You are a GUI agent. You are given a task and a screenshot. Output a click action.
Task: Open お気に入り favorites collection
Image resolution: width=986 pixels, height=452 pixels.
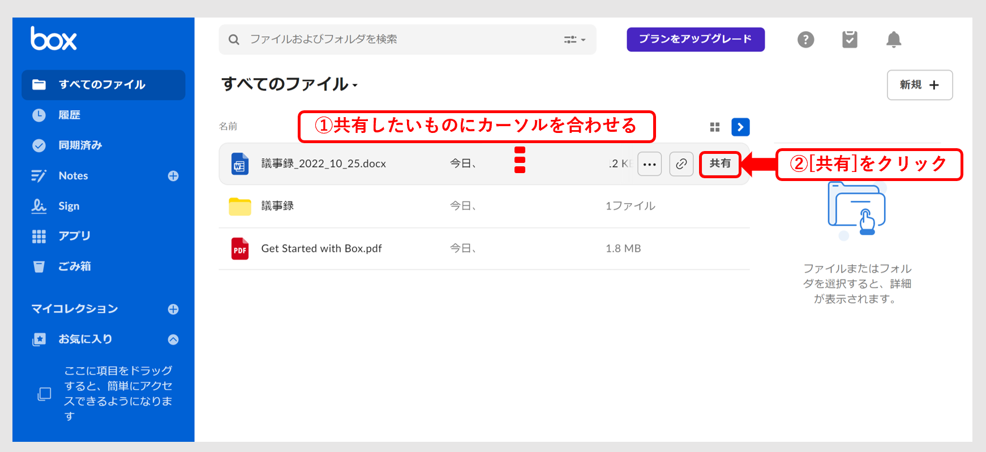tap(85, 339)
